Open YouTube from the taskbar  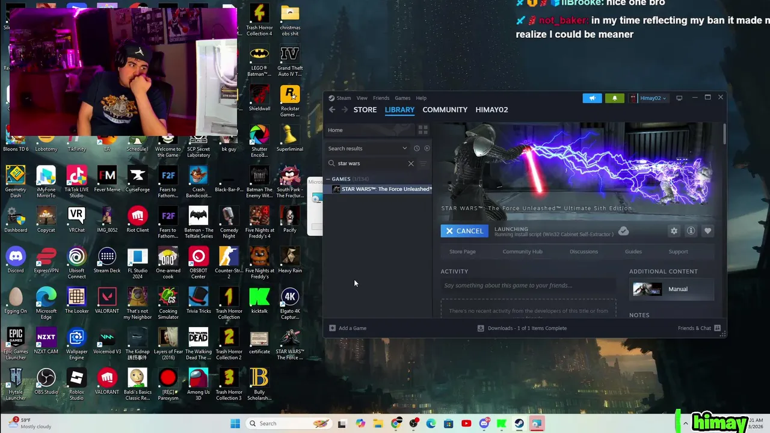click(x=466, y=423)
